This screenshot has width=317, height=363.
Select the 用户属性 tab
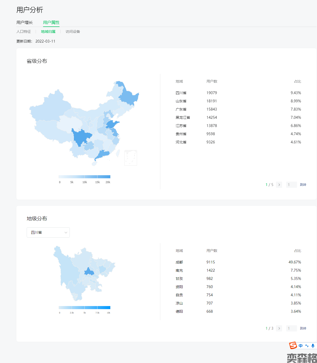coord(51,23)
